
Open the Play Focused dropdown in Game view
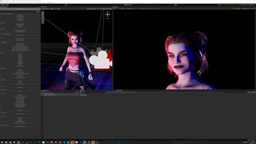click(238, 9)
